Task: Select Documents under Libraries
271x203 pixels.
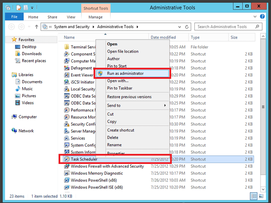Action: [x=32, y=82]
